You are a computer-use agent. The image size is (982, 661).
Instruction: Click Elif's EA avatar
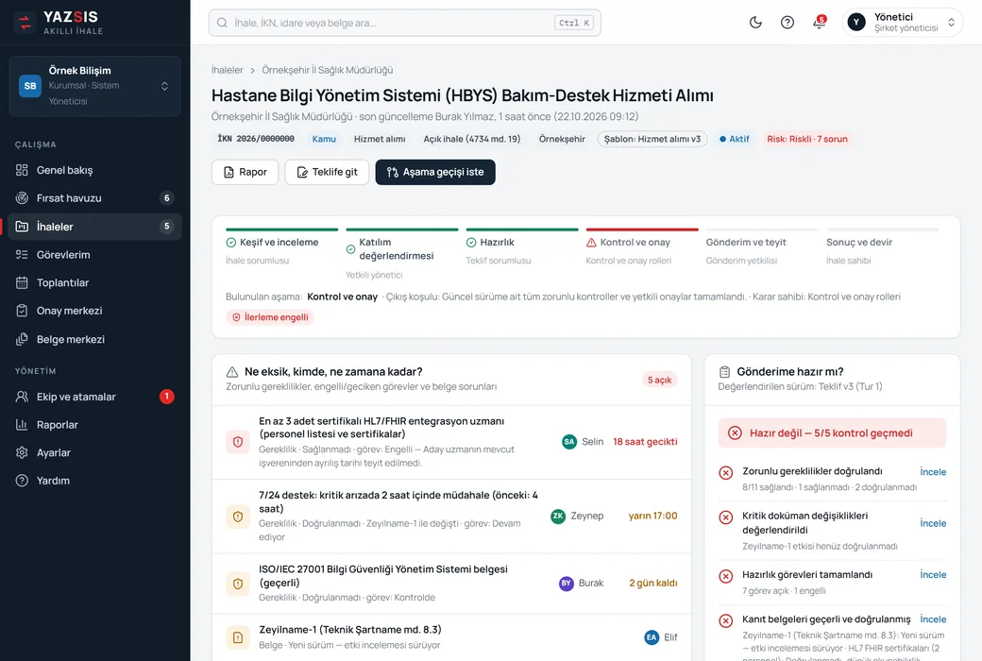652,637
